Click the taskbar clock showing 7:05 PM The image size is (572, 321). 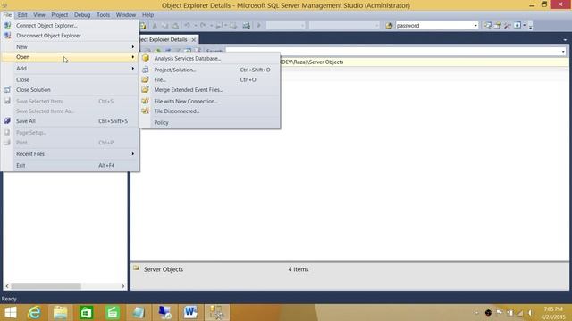tap(553, 313)
